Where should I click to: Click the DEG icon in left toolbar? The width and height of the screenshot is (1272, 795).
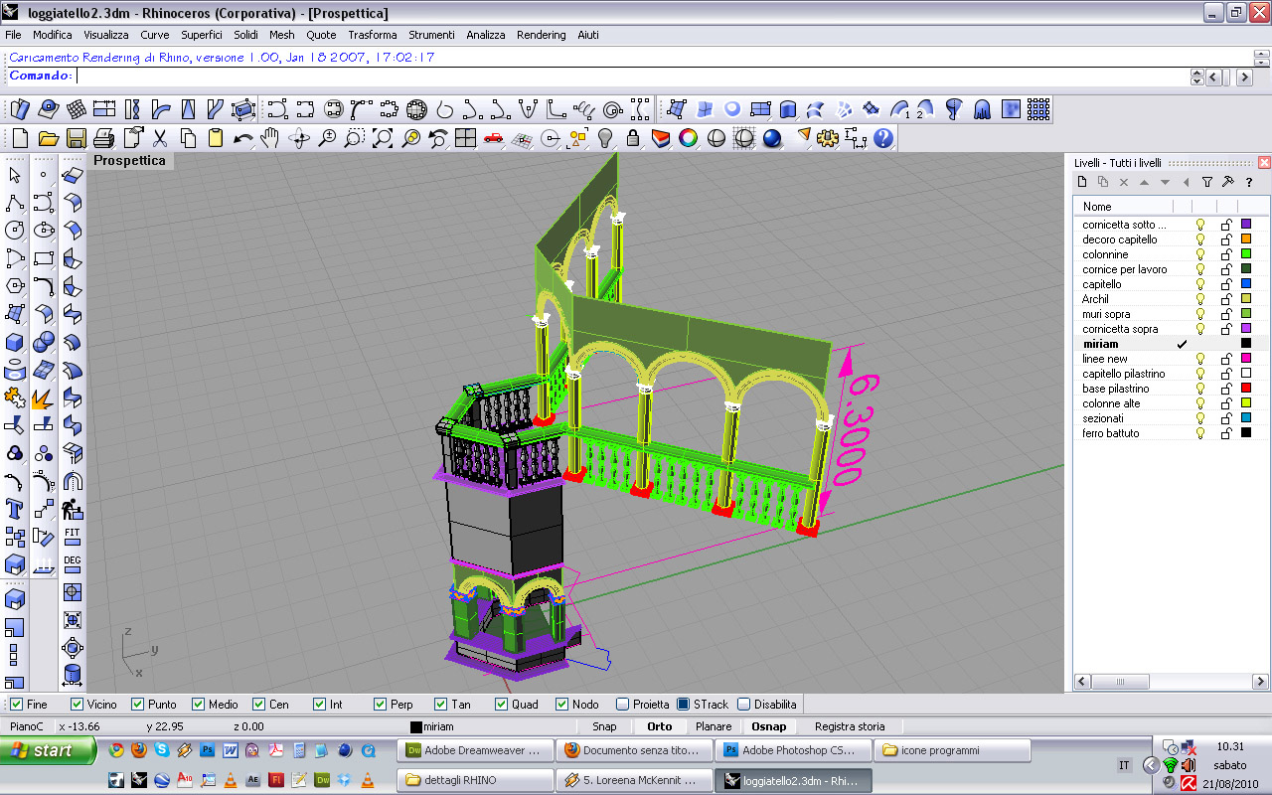click(x=72, y=565)
